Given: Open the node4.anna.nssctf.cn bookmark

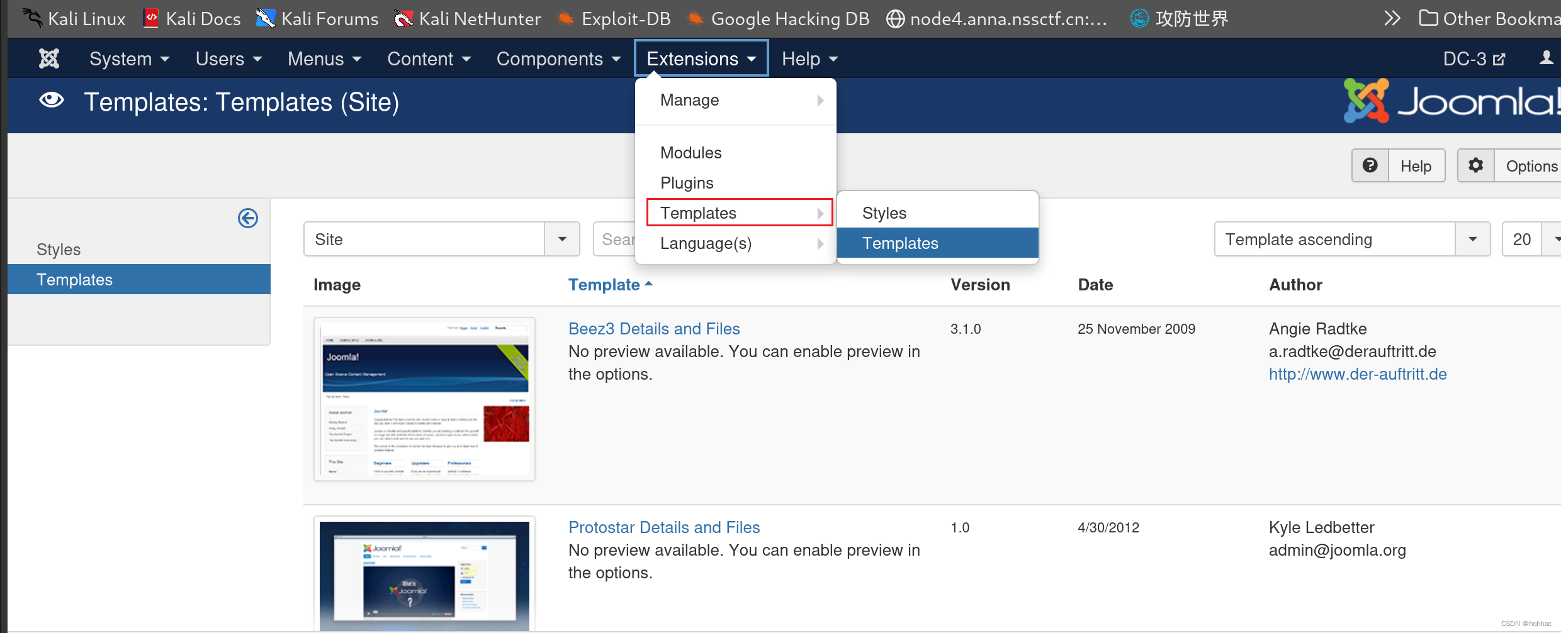Looking at the screenshot, I should [x=997, y=19].
